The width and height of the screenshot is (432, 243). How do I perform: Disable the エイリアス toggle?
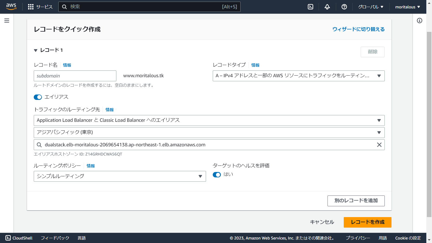click(38, 97)
